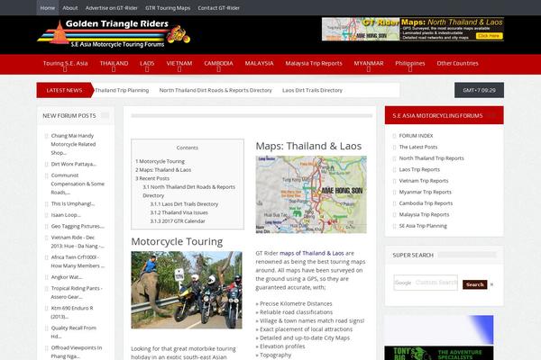Open Contact GT-Rider page
Viewport: 541px width, 360px height.
[219, 7]
